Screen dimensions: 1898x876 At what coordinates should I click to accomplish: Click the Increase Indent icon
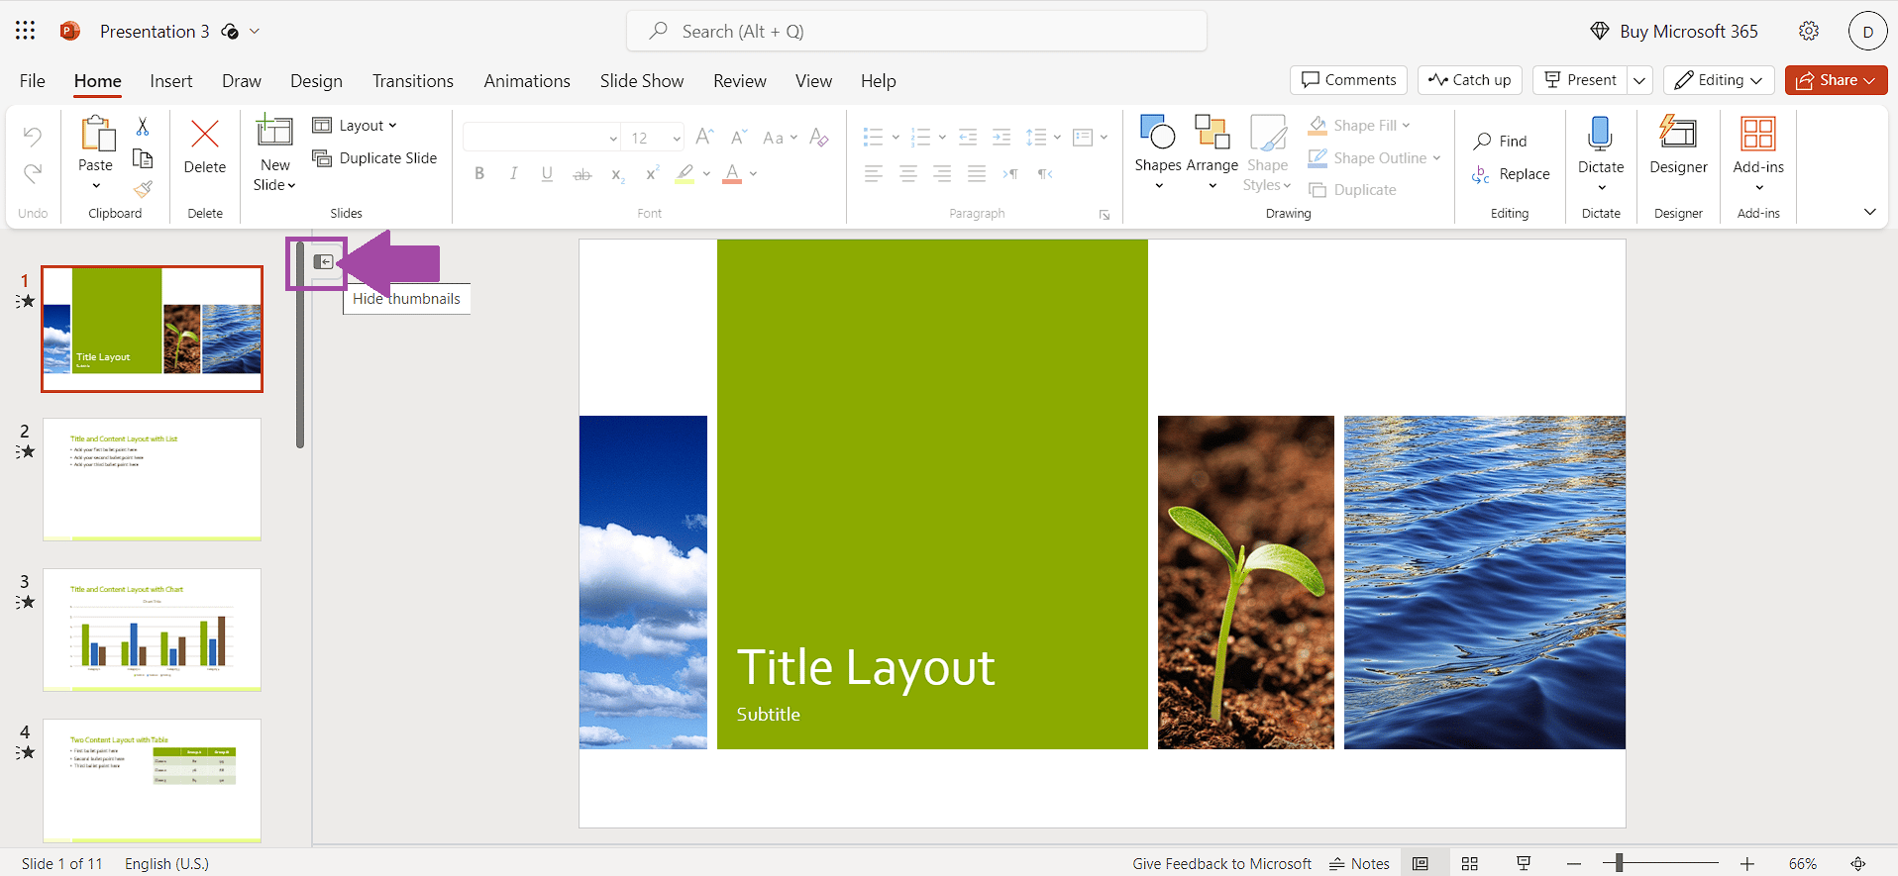pyautogui.click(x=1002, y=137)
